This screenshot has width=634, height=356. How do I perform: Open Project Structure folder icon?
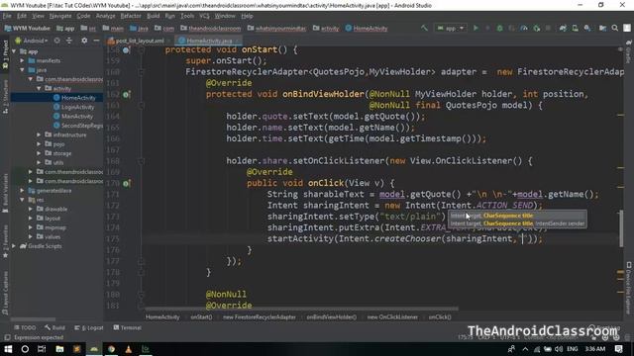pos(602,28)
